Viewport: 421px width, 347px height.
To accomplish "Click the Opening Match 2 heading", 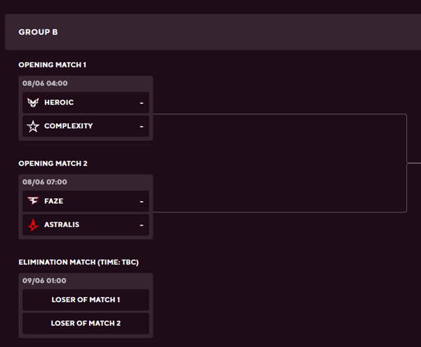I will (53, 163).
